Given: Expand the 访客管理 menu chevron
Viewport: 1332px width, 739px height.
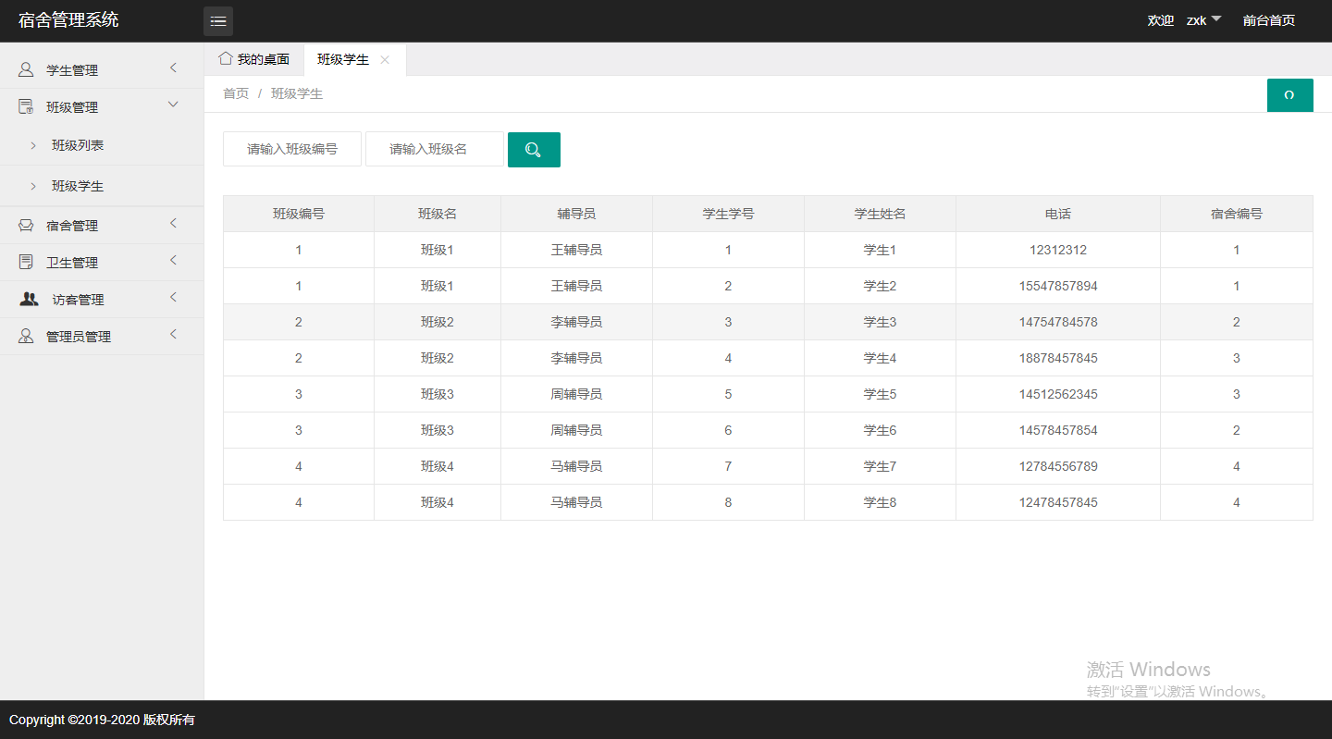Looking at the screenshot, I should point(173,297).
